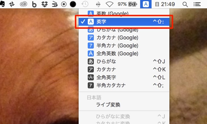Open the Wi-Fi status menu
This screenshot has height=124, width=207.
point(109,4)
